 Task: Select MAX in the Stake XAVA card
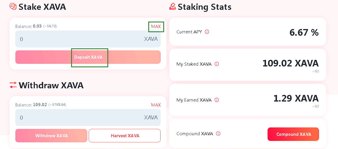156,26
